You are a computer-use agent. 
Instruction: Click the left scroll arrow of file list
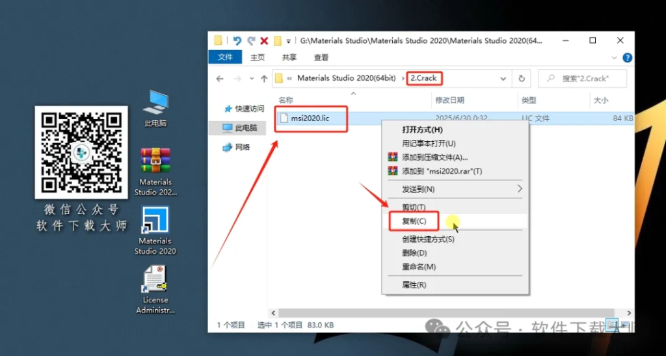pos(273,313)
